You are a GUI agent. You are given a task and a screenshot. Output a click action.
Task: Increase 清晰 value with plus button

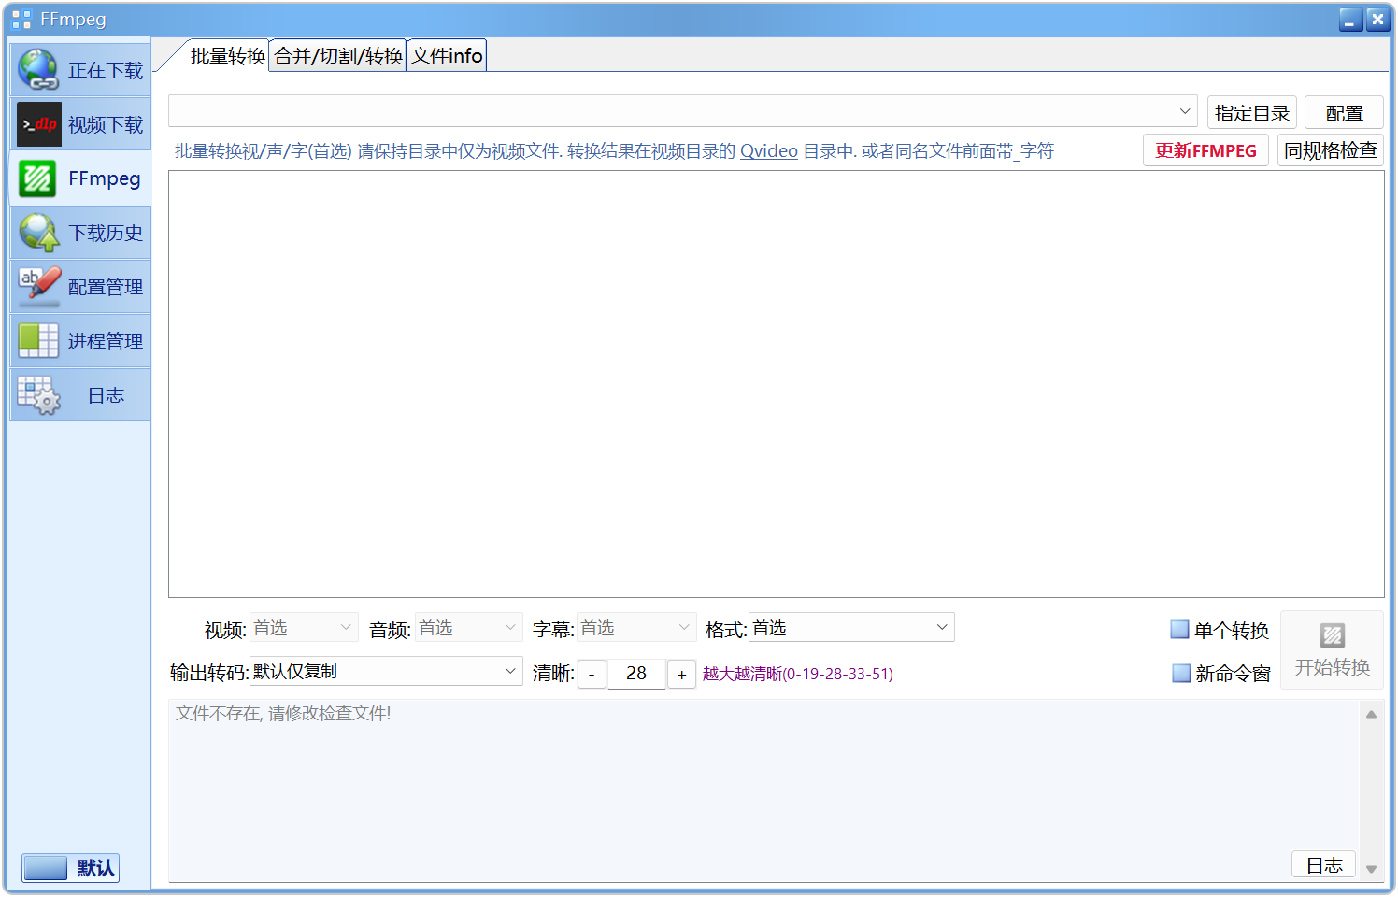click(x=682, y=674)
